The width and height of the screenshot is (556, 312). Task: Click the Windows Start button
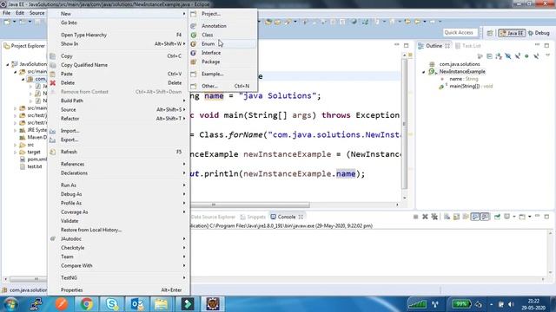coord(10,304)
